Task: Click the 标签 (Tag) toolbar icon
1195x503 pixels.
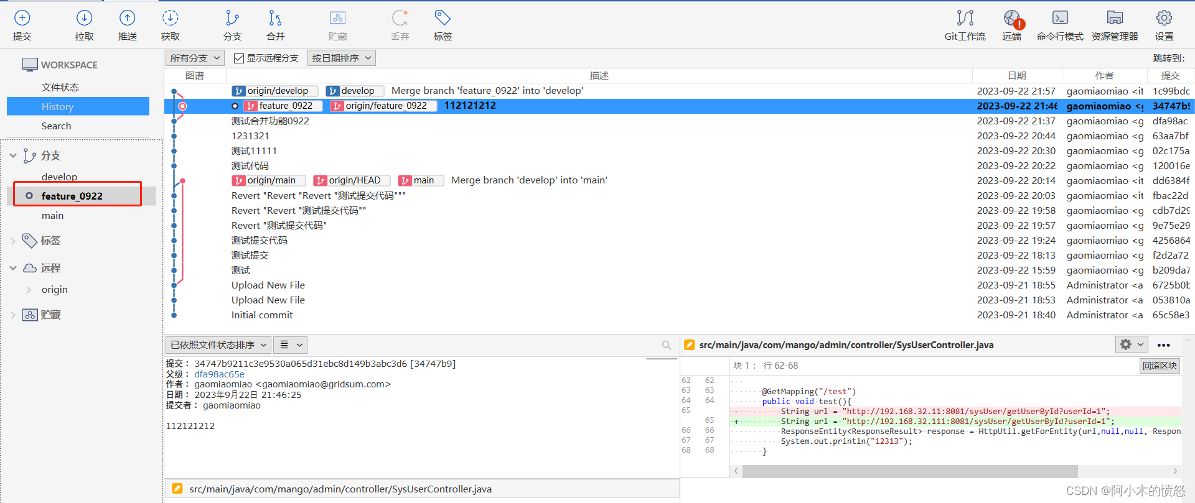Action: [x=443, y=19]
